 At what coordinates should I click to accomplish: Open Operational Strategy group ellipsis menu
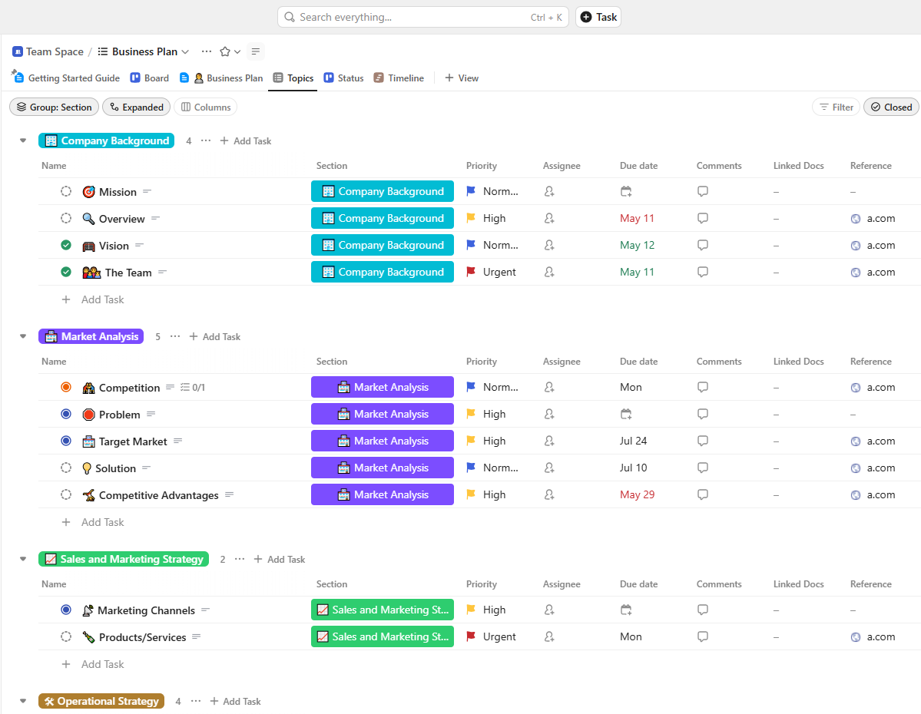point(196,702)
